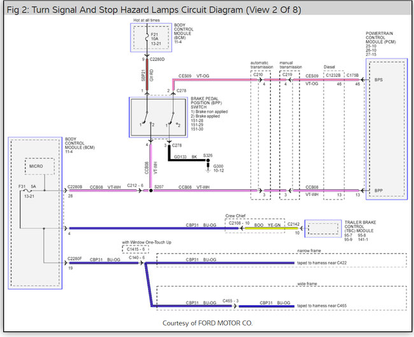This screenshot has height=337, width=414.
Task: Click the "C2280D" connector label
Action: 157,59
